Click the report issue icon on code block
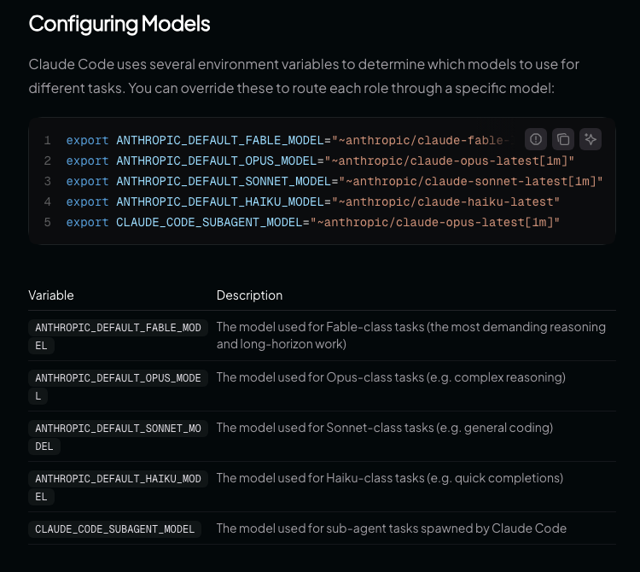This screenshot has width=640, height=572. [x=536, y=139]
